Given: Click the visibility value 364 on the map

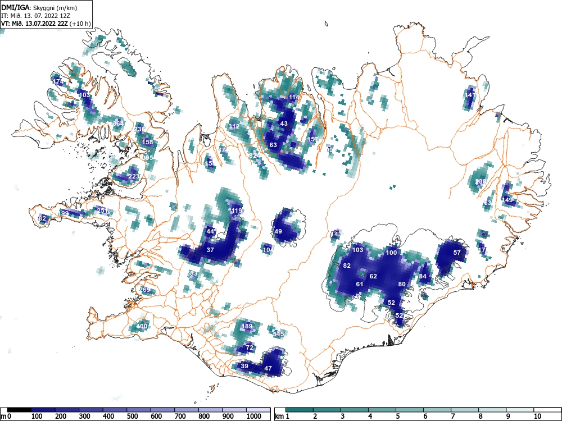Looking at the screenshot, I should pos(118,123).
